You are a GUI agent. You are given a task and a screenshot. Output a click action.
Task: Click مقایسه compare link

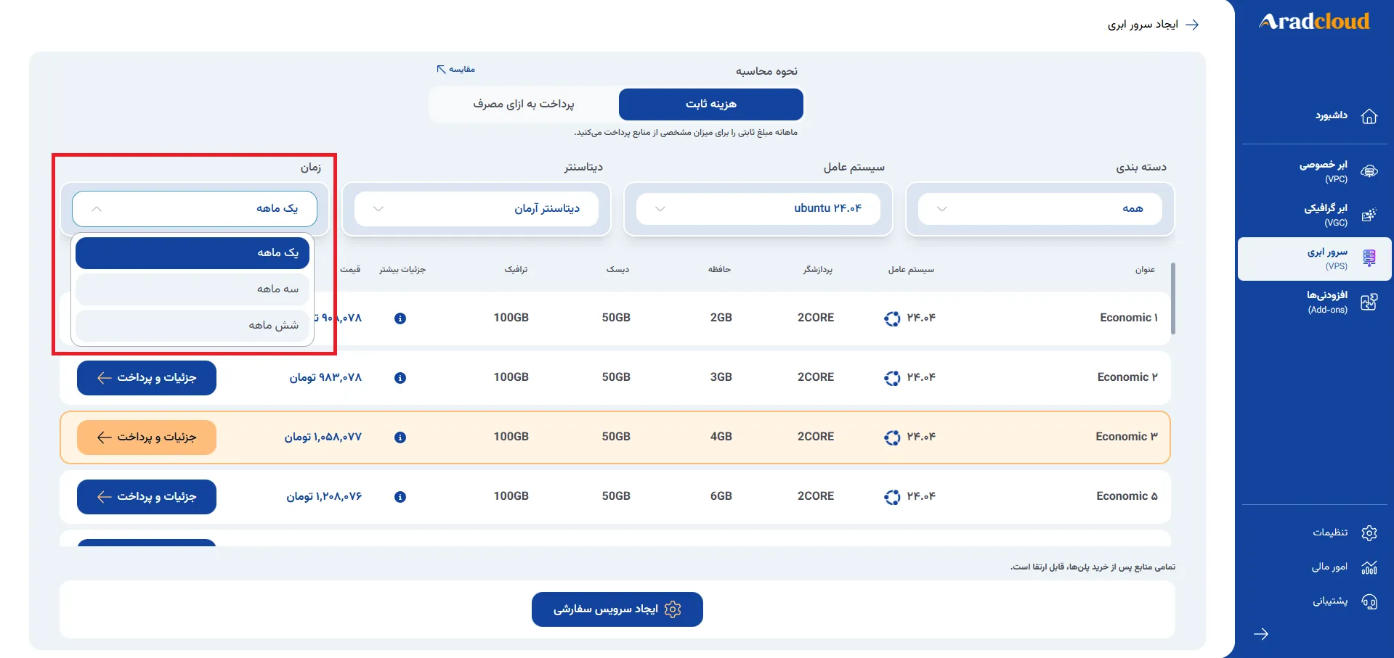(456, 70)
